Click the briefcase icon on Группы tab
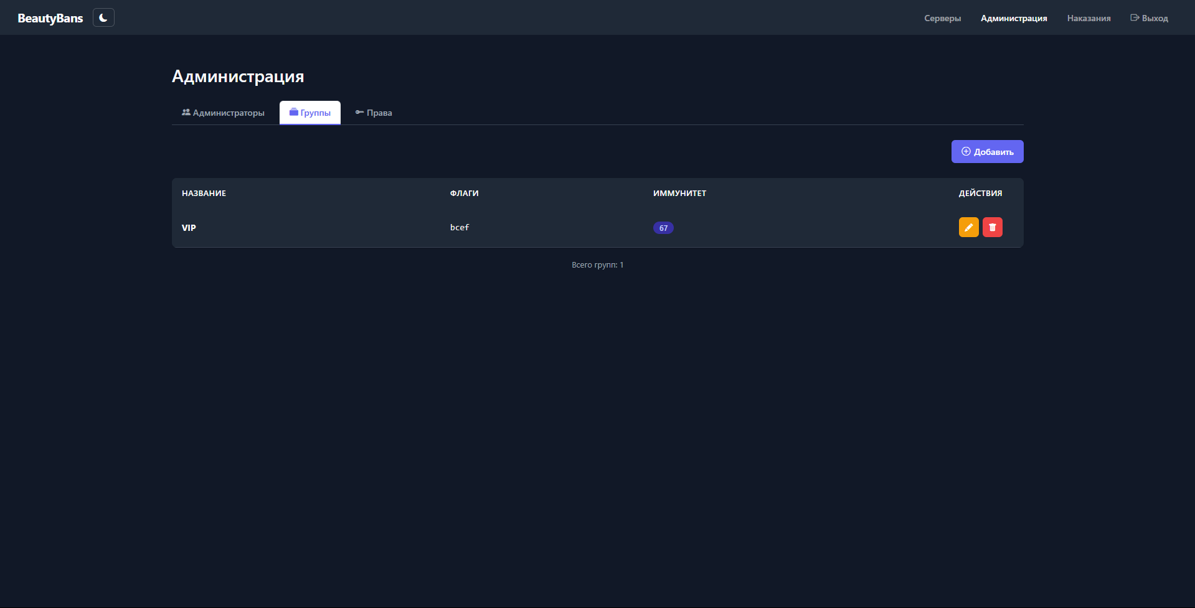This screenshot has width=1195, height=608. pyautogui.click(x=294, y=112)
